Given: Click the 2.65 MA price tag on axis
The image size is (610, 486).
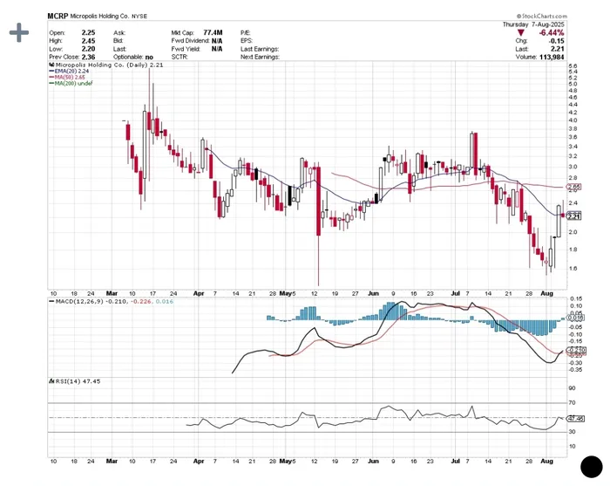Looking at the screenshot, I should tap(574, 187).
